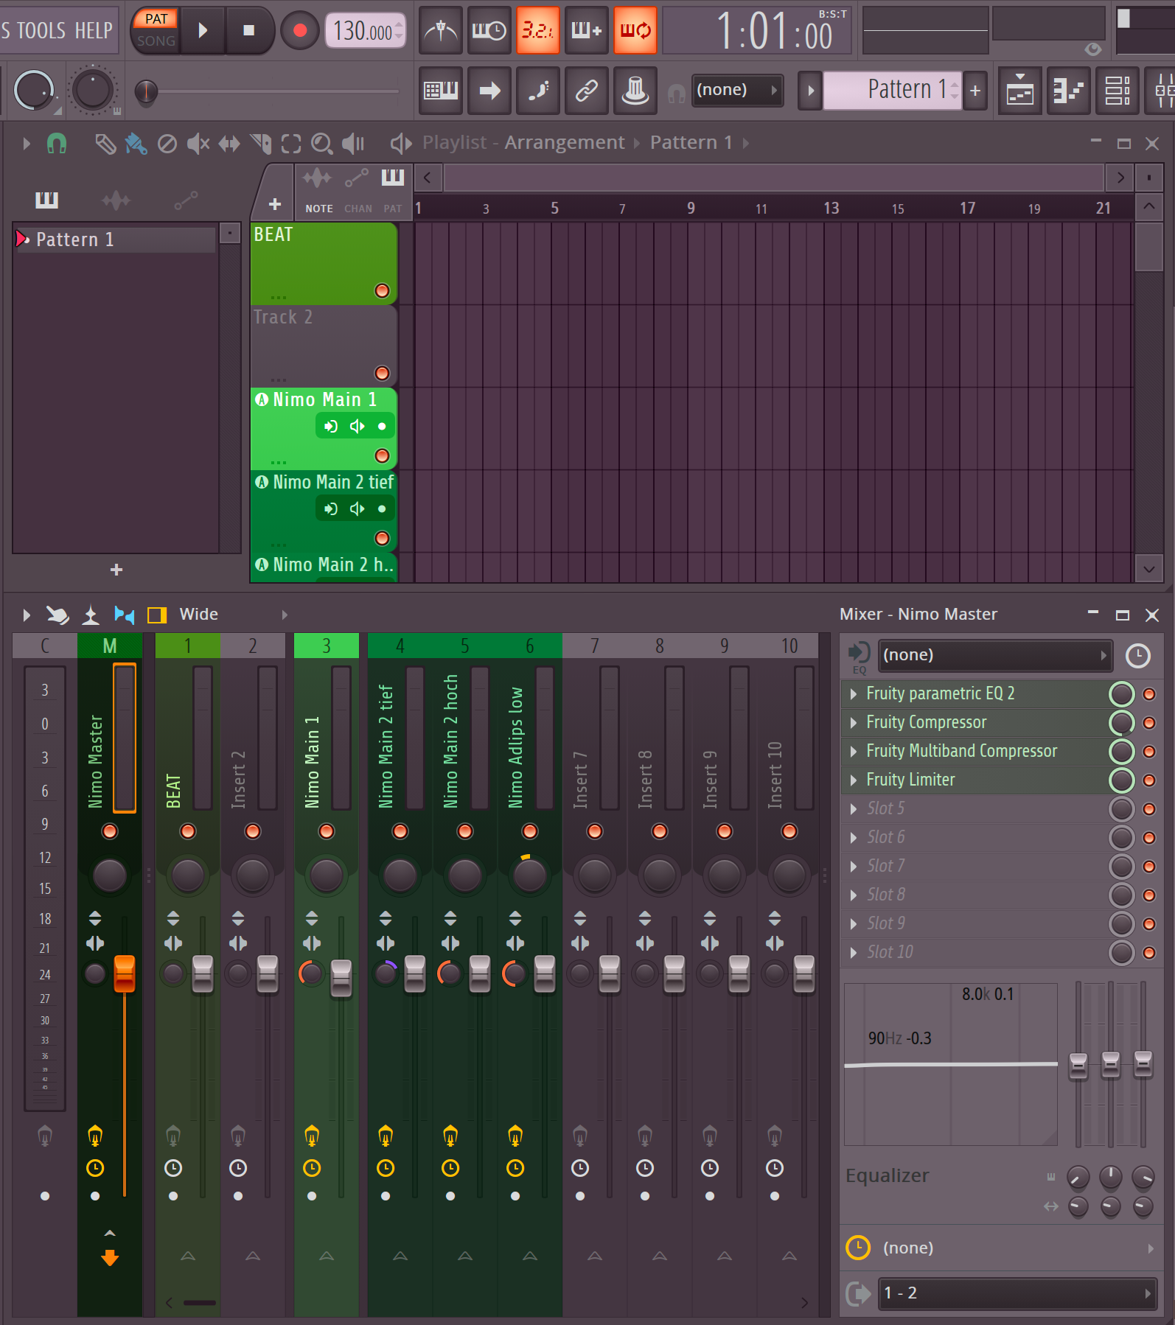This screenshot has height=1325, width=1175.
Task: Select the Draw pencil tool in Playlist
Action: [105, 143]
